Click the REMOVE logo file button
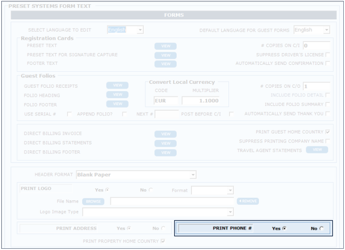Screen dimensions: 345x250 pos(248,201)
